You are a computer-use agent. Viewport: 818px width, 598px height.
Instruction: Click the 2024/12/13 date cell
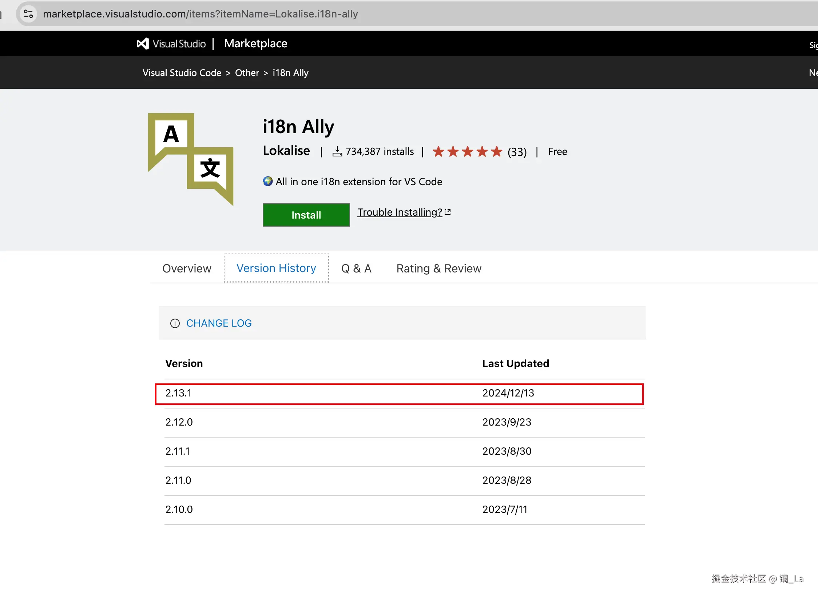(508, 393)
